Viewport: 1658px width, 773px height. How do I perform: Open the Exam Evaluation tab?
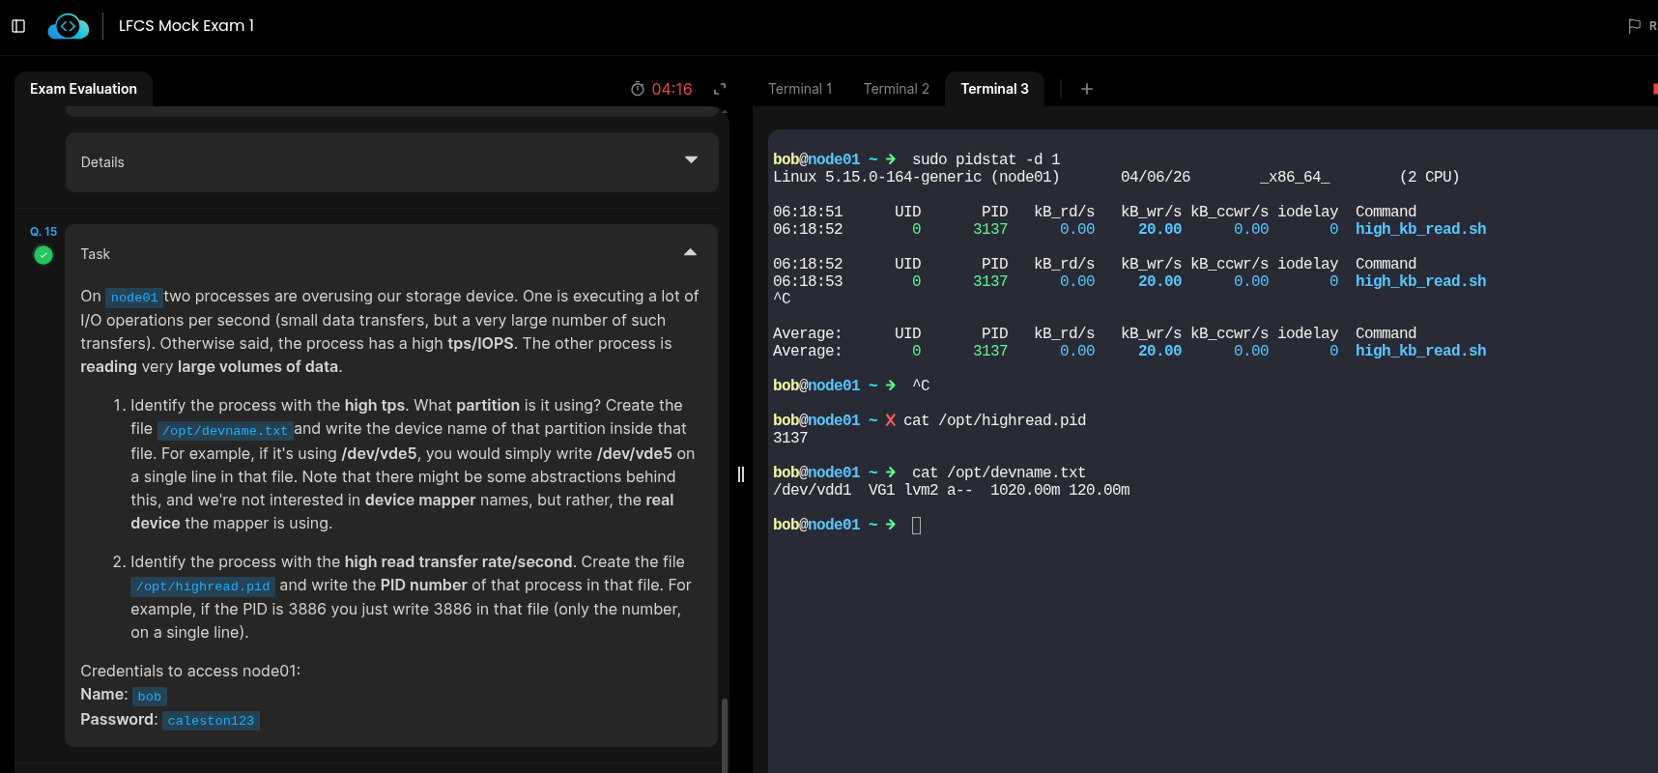click(x=83, y=89)
